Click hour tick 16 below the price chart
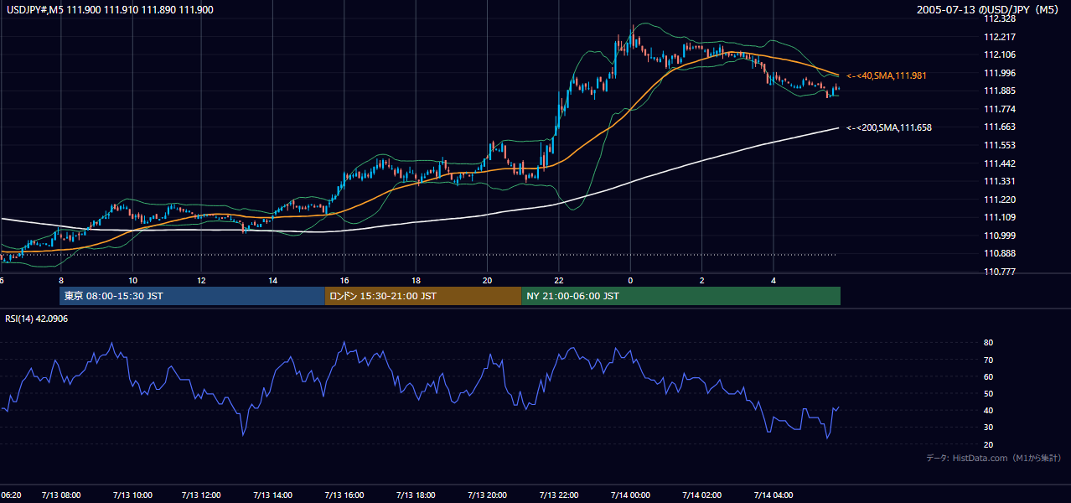Image resolution: width=1071 pixels, height=503 pixels. [x=344, y=279]
